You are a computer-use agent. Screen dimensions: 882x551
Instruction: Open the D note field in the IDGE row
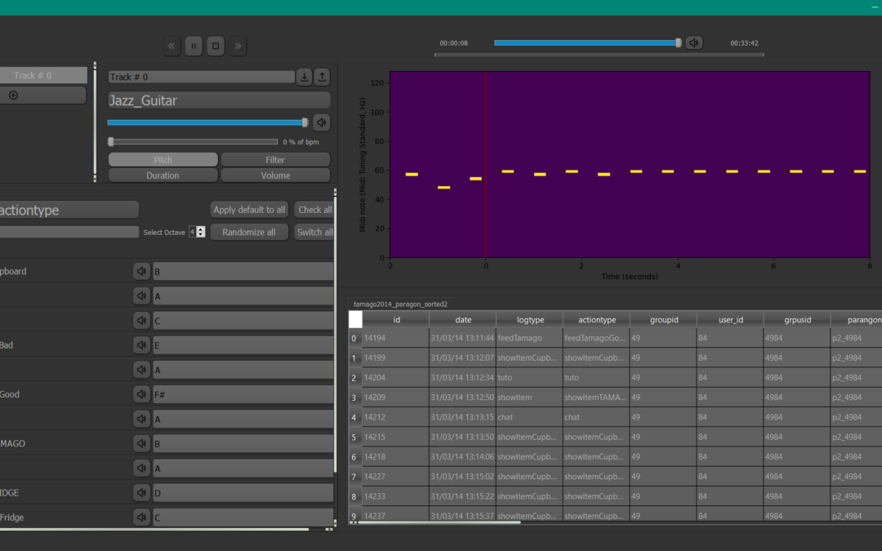click(x=243, y=493)
